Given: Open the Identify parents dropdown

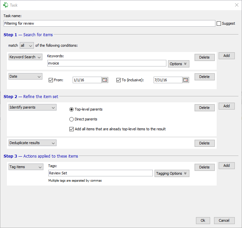Looking at the screenshot, I should pyautogui.click(x=32, y=107).
